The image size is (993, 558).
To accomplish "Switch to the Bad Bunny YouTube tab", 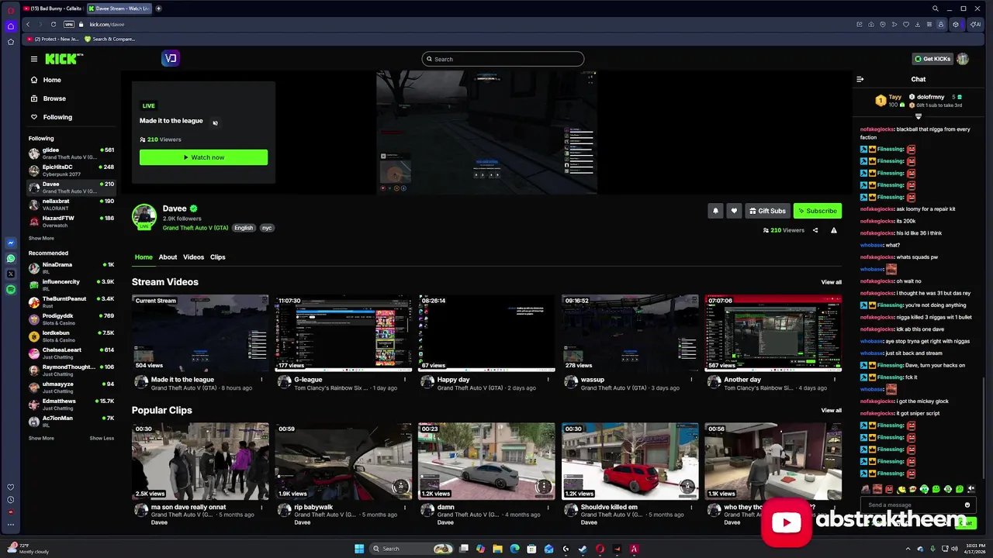I will [53, 9].
